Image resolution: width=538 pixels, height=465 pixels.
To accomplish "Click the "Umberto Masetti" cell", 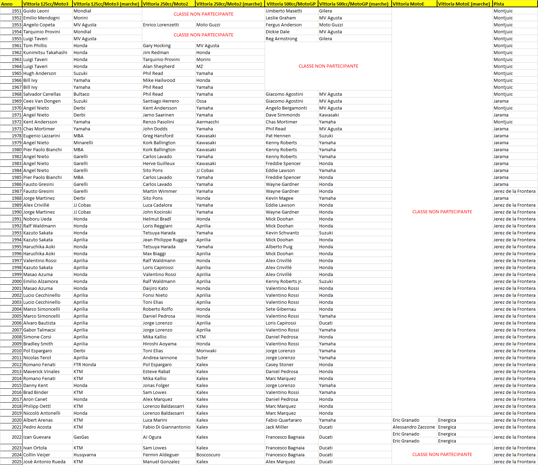I will point(284,11).
